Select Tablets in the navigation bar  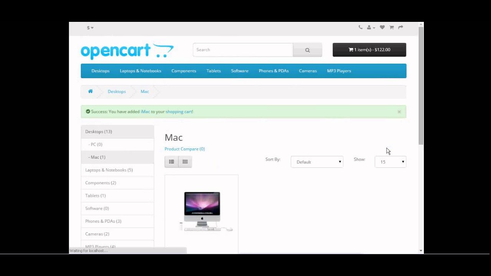click(x=214, y=71)
